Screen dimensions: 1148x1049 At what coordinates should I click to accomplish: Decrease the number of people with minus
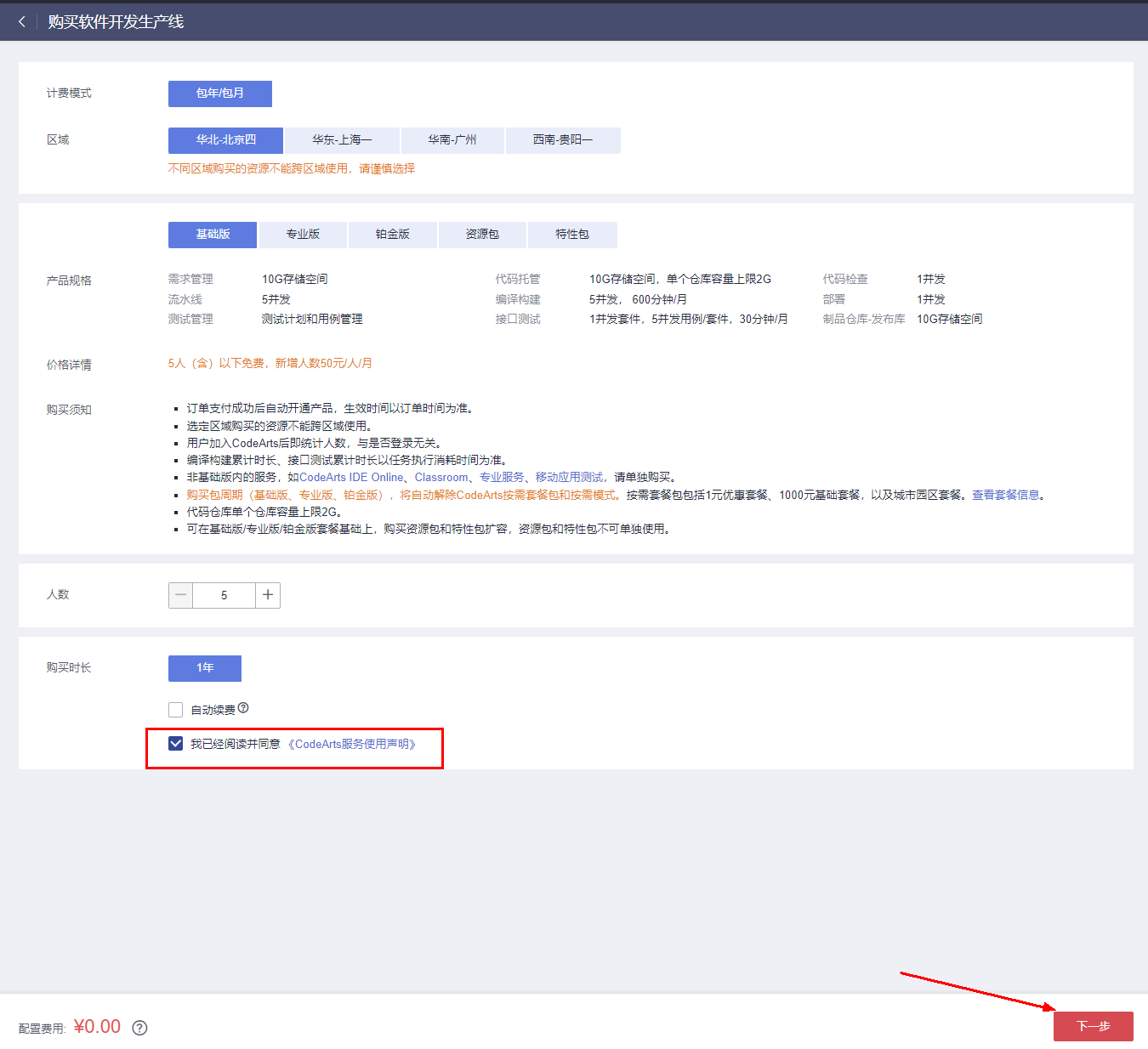click(180, 595)
